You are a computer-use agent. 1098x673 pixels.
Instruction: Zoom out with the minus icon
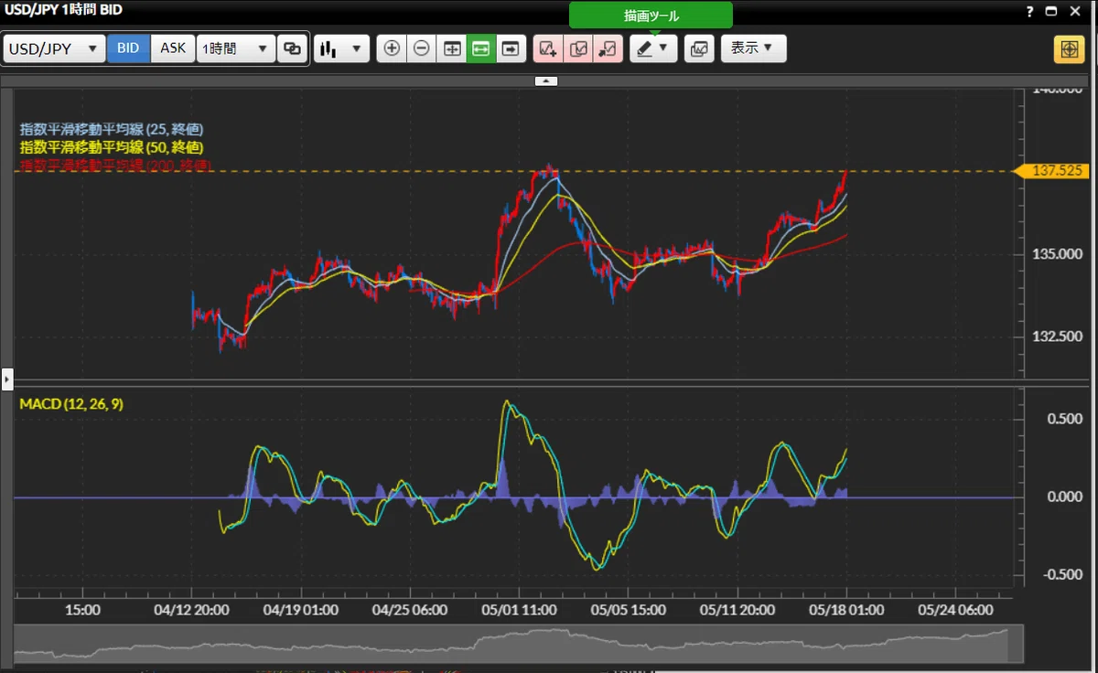pyautogui.click(x=421, y=48)
